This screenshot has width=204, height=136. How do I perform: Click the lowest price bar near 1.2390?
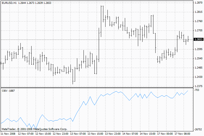(x=73, y=77)
